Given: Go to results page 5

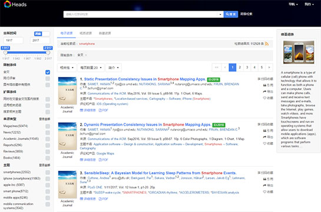Looking at the screenshot, I should [262, 68].
